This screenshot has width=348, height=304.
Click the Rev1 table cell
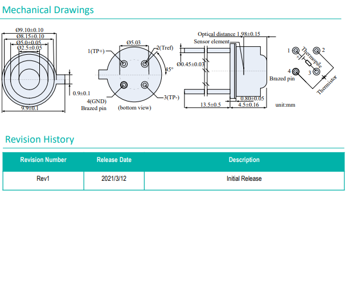click(x=43, y=179)
